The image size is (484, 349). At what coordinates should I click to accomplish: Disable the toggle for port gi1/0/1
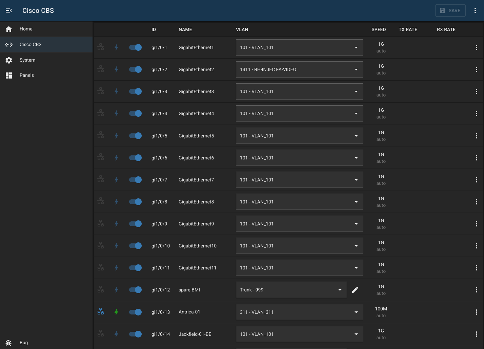point(135,47)
